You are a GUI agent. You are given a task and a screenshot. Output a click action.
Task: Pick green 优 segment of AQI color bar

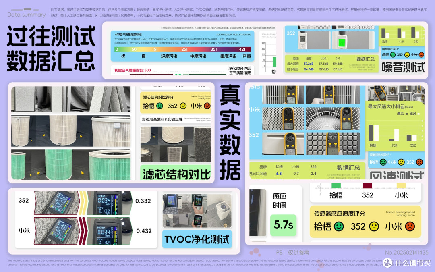pos(123,49)
